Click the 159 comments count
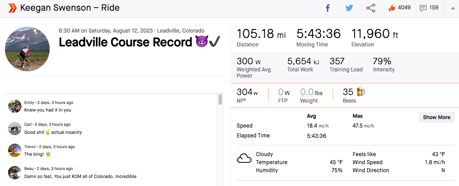 433,8
